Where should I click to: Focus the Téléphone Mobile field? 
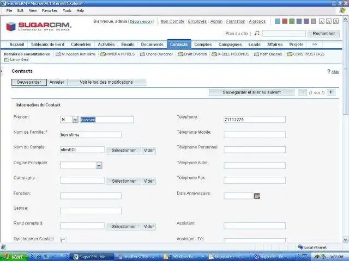click(255, 135)
